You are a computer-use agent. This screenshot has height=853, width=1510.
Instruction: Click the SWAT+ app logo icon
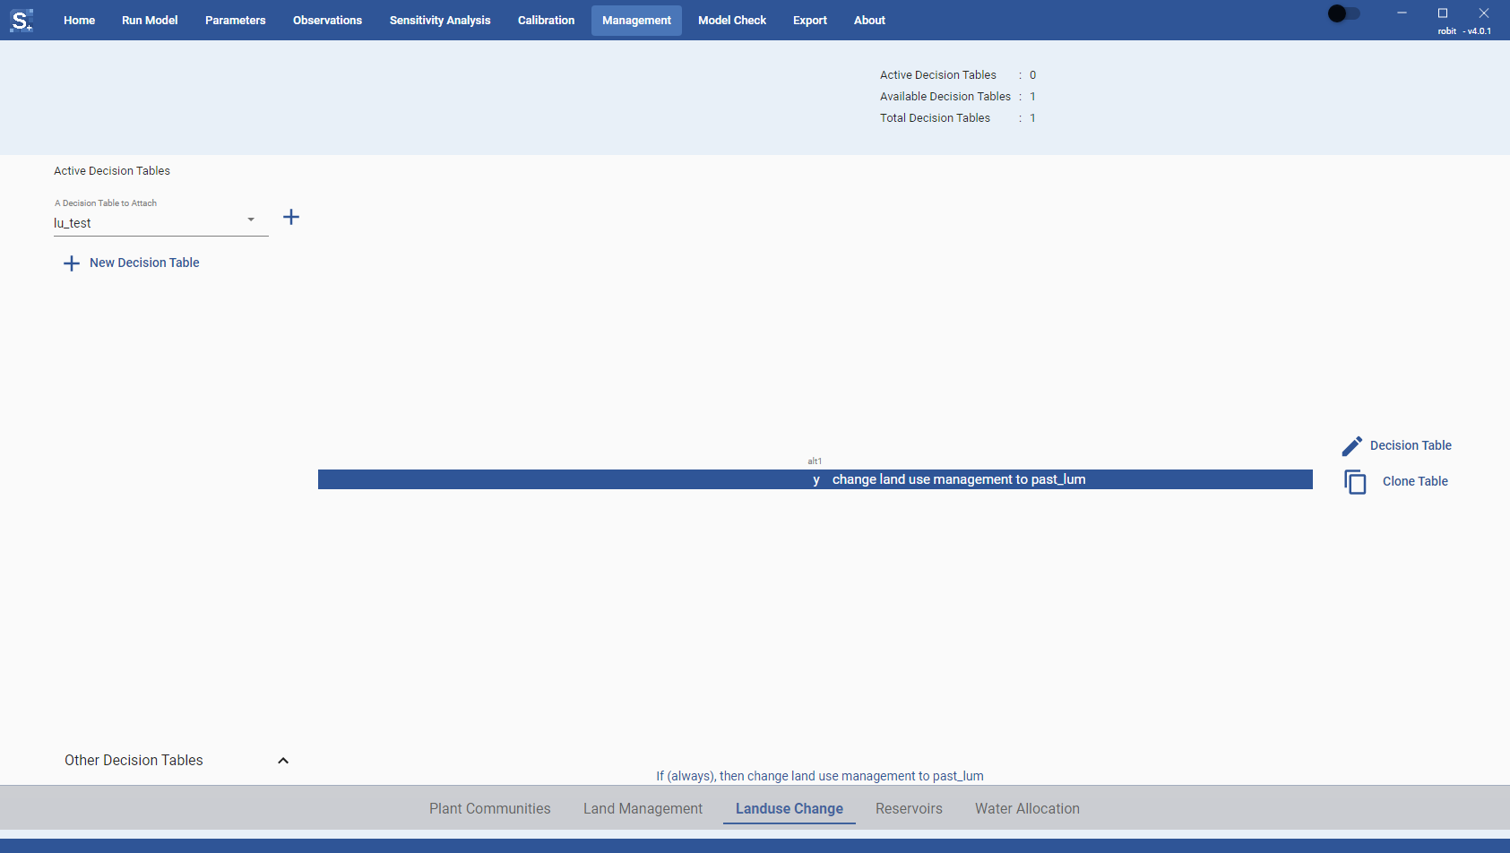point(22,20)
